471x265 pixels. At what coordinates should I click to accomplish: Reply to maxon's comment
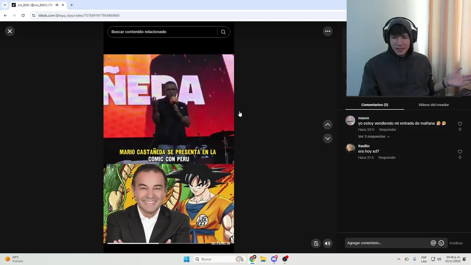pyautogui.click(x=387, y=130)
